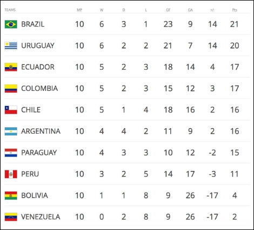The height and width of the screenshot is (230, 254).
Task: Sort by the GF column header
Action: 168,10
